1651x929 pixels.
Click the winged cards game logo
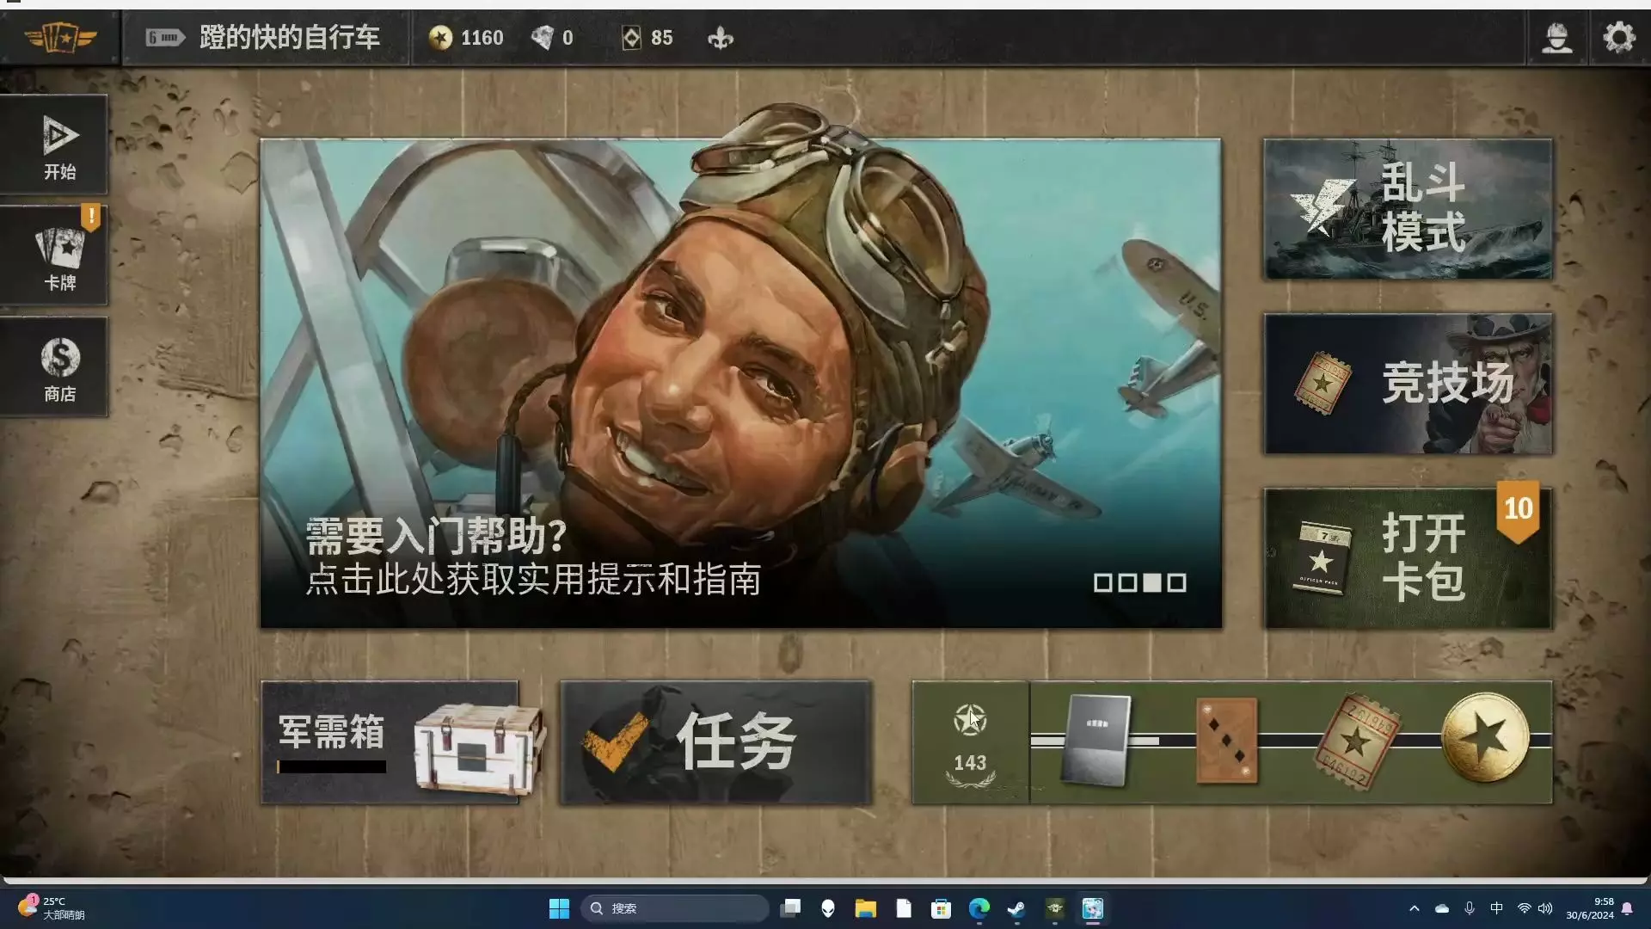point(59,38)
